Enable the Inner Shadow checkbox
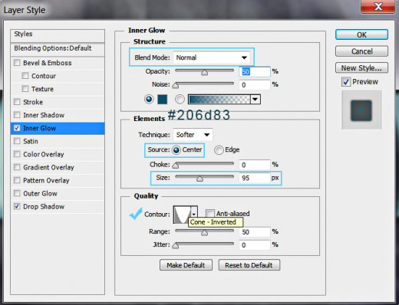Screen dimensions: 399x305 tap(17, 115)
